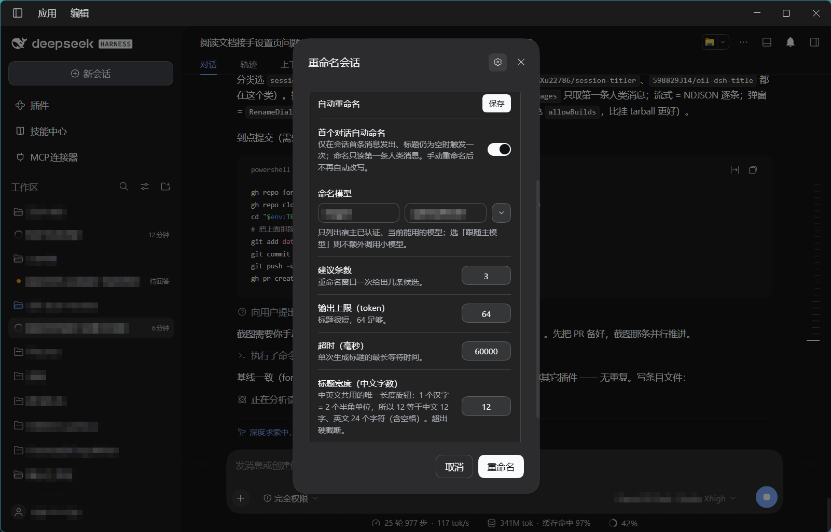Open the three-dot more menu

click(743, 42)
